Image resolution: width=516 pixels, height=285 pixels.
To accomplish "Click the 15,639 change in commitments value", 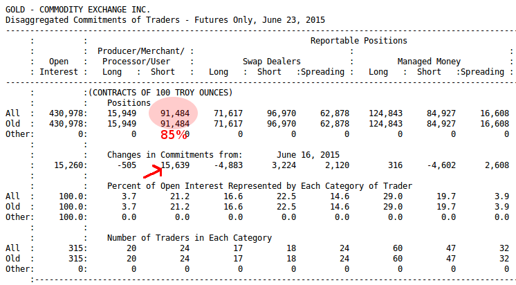I will pyautogui.click(x=174, y=165).
